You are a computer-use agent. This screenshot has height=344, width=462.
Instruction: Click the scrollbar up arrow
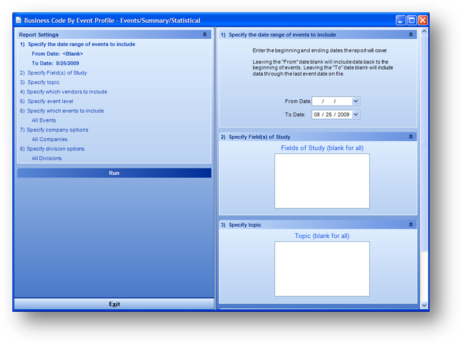pos(424,31)
